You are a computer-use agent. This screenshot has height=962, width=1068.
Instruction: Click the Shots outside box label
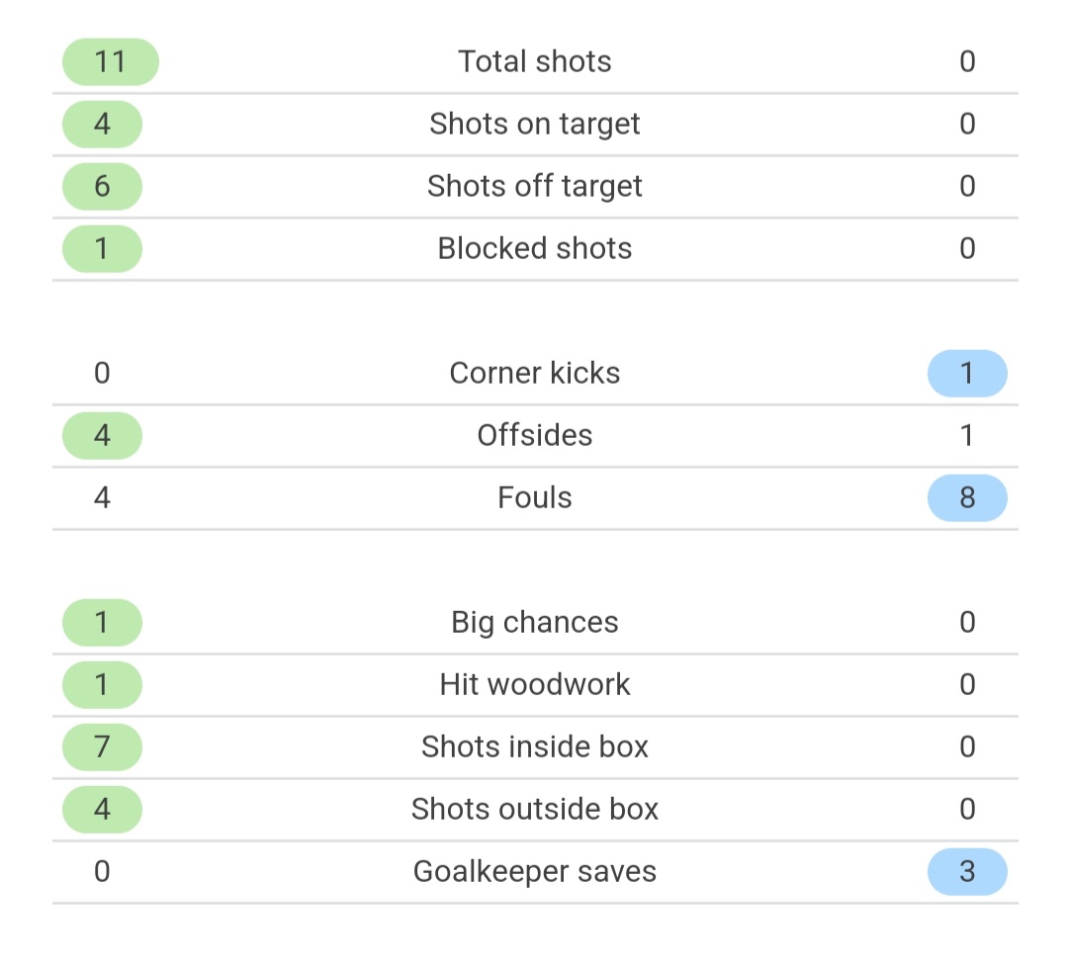point(535,810)
